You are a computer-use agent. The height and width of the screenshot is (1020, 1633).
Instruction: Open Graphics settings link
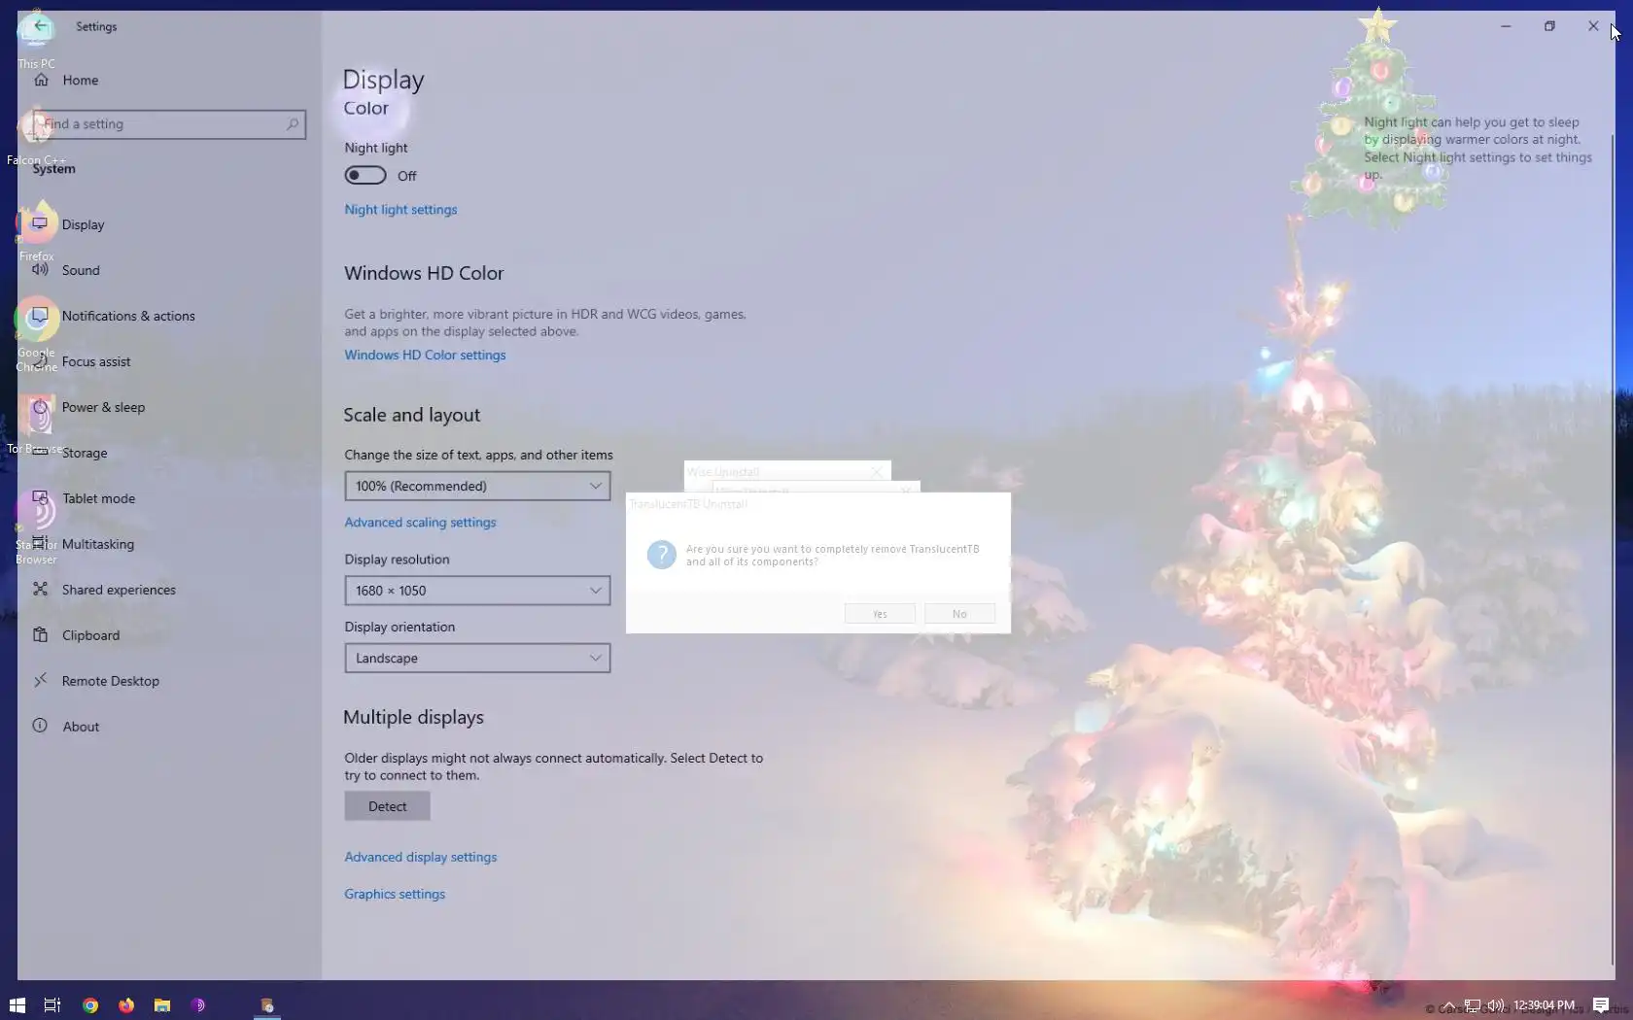point(395,895)
